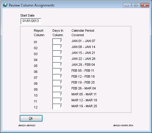
Task: Select Days In Column field for column 07
Action: click(57, 77)
